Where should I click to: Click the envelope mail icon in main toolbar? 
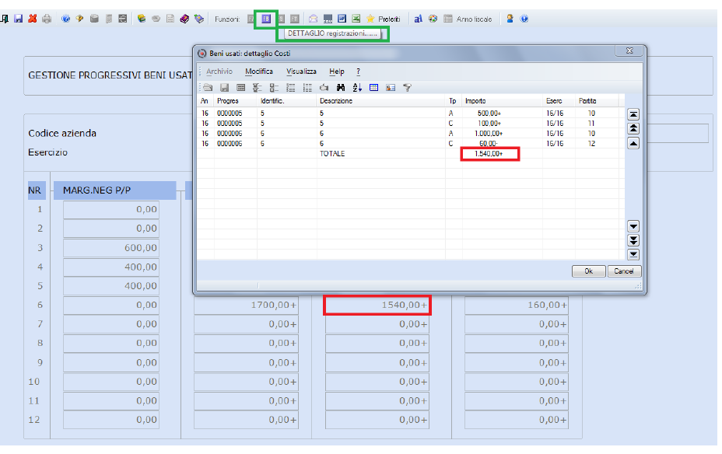(x=313, y=19)
